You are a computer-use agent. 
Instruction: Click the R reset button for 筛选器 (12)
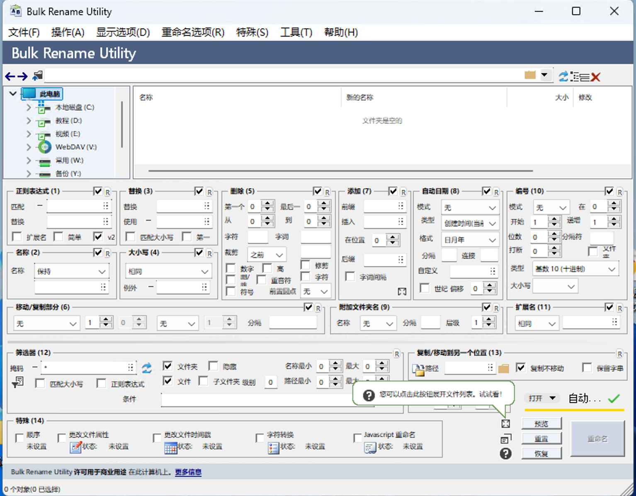point(397,354)
